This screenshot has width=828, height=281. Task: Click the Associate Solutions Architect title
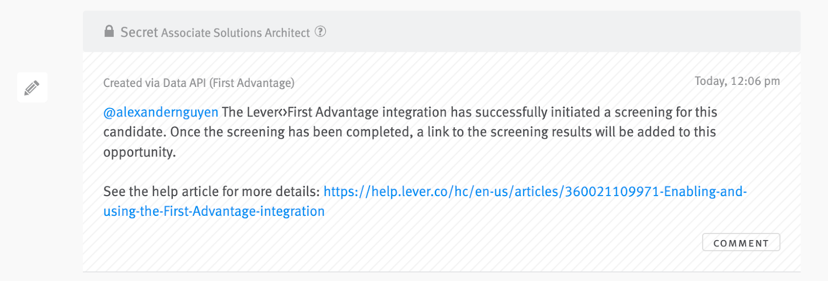tap(235, 33)
